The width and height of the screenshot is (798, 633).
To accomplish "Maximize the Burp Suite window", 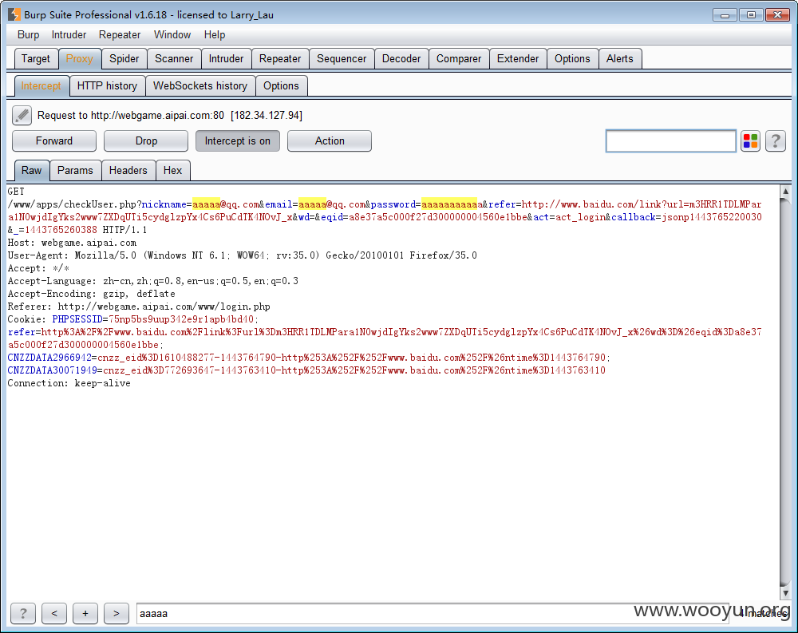I will tap(751, 15).
